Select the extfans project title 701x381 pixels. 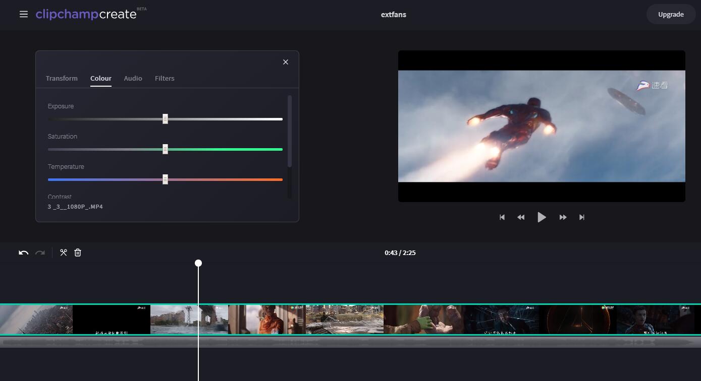(x=393, y=14)
